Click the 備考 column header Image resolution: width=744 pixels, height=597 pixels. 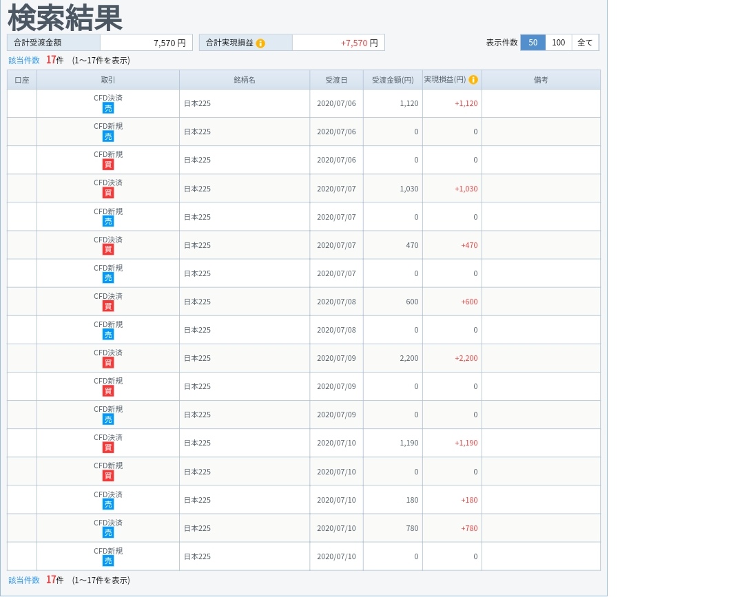(541, 80)
